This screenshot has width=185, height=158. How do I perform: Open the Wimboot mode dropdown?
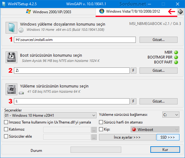coord(155,129)
